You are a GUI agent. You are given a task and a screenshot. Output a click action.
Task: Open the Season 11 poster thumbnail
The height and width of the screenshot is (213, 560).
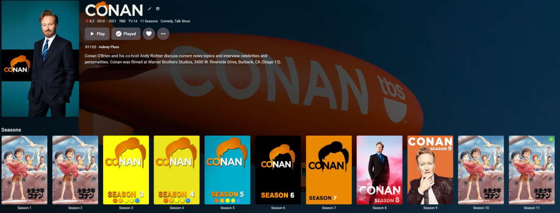point(532,170)
